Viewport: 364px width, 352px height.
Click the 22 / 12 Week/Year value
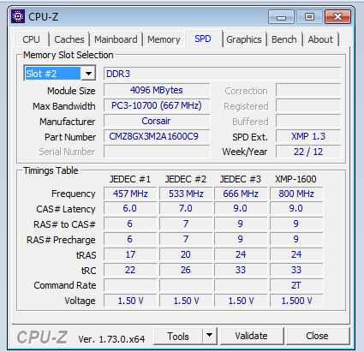point(308,152)
